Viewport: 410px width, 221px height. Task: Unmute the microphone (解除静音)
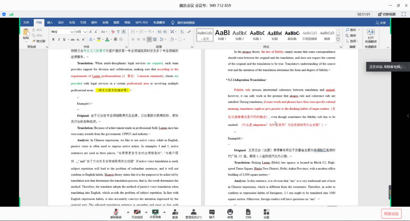coord(116,213)
